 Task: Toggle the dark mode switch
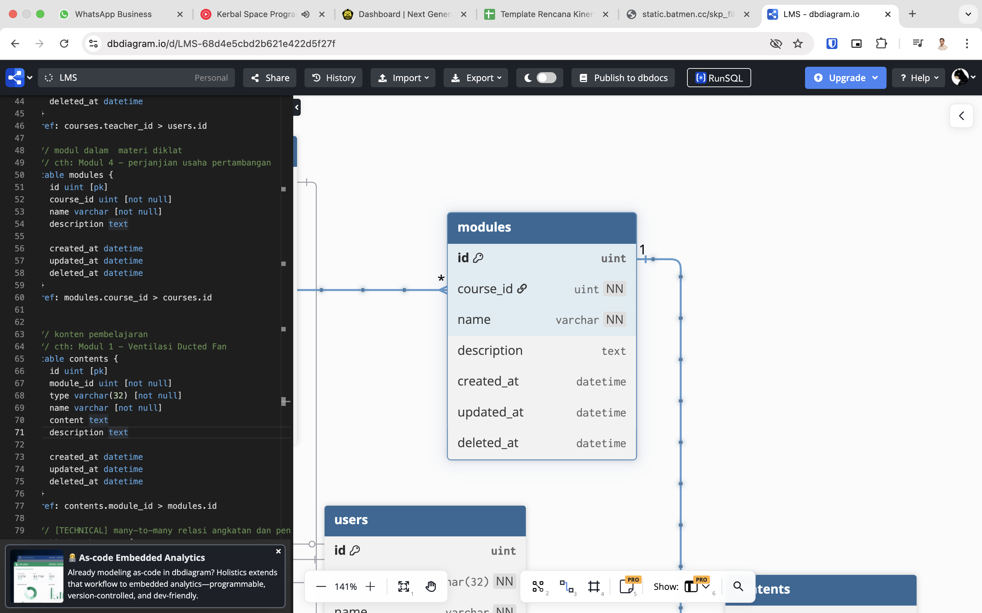pos(546,78)
